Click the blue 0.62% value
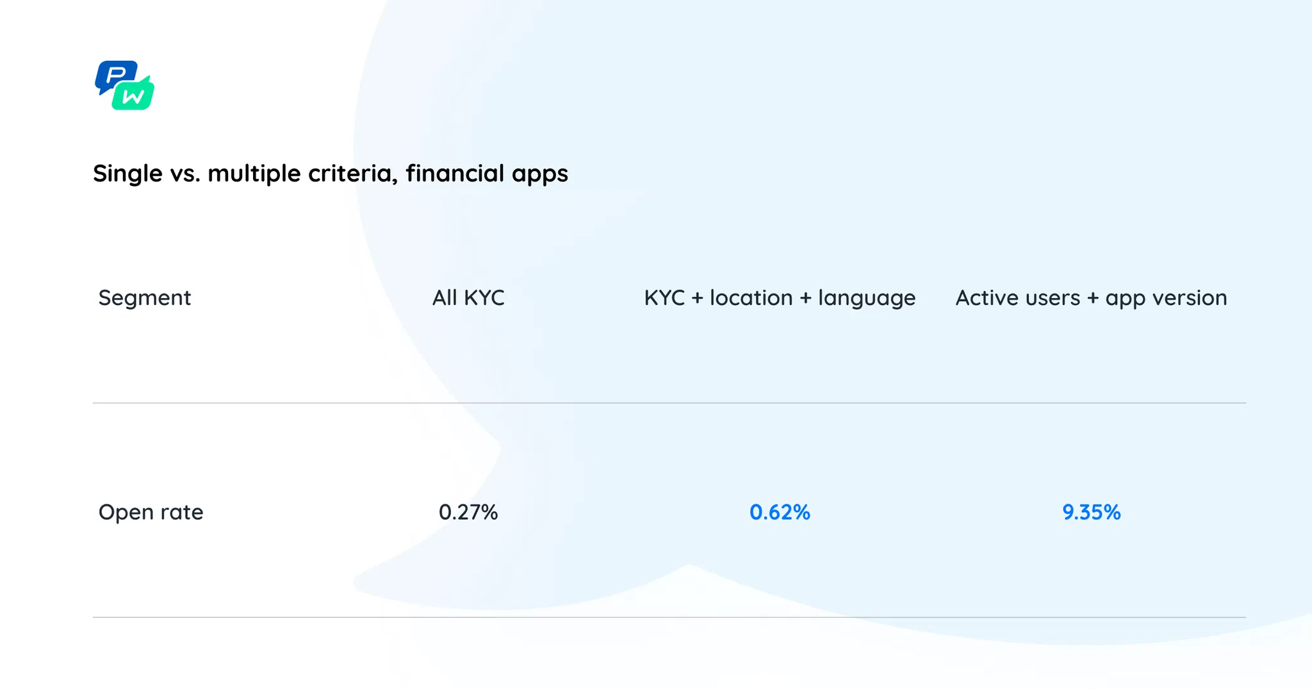1312x689 pixels. [x=780, y=512]
